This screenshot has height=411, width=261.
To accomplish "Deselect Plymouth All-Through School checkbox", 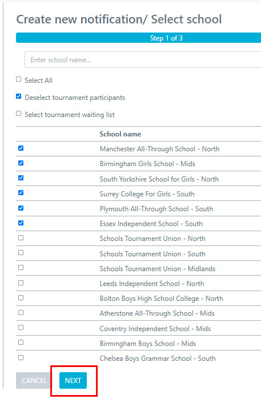I will tap(21, 208).
